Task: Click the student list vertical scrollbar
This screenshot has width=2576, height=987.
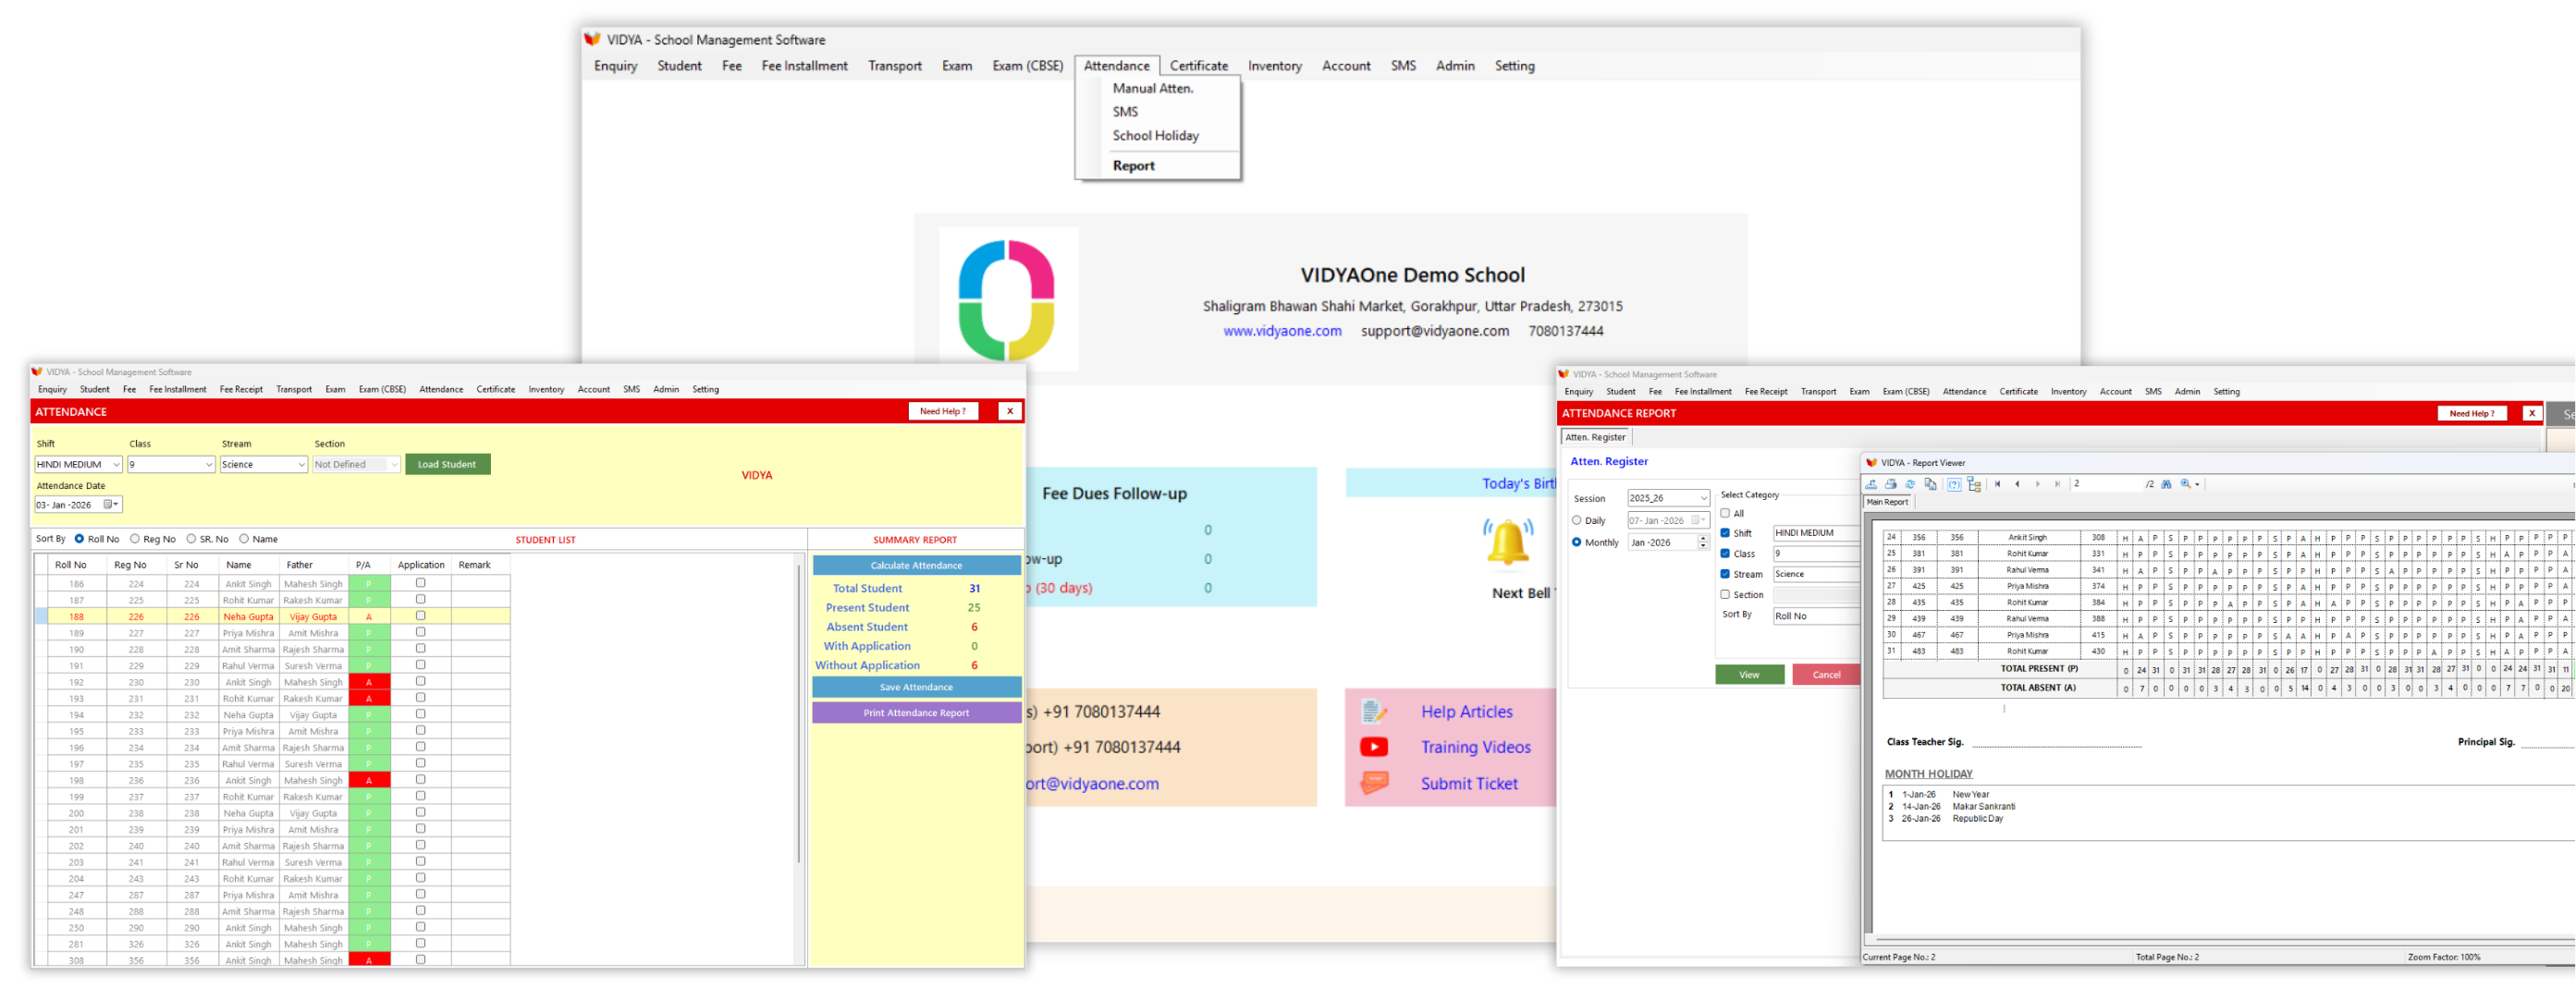Action: click(798, 714)
